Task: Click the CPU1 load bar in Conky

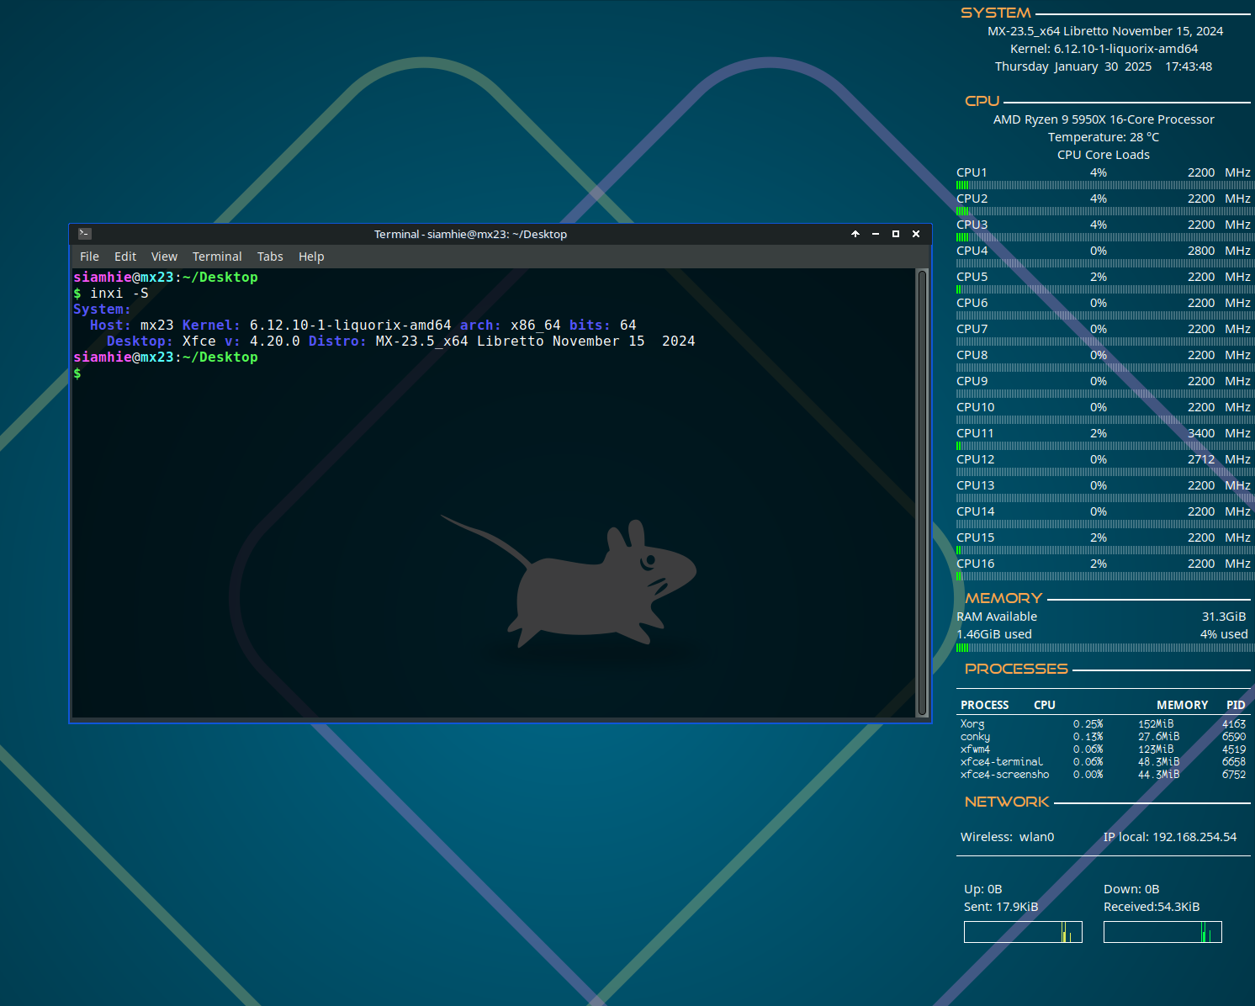Action: [x=1104, y=185]
